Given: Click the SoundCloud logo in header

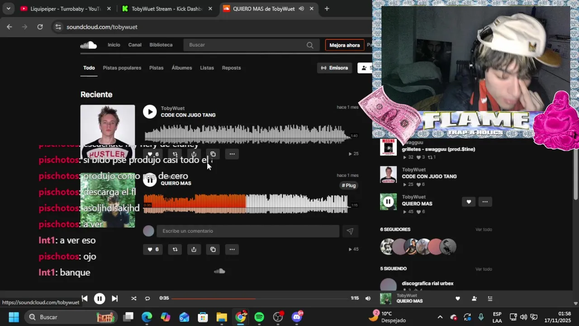Looking at the screenshot, I should pyautogui.click(x=89, y=45).
